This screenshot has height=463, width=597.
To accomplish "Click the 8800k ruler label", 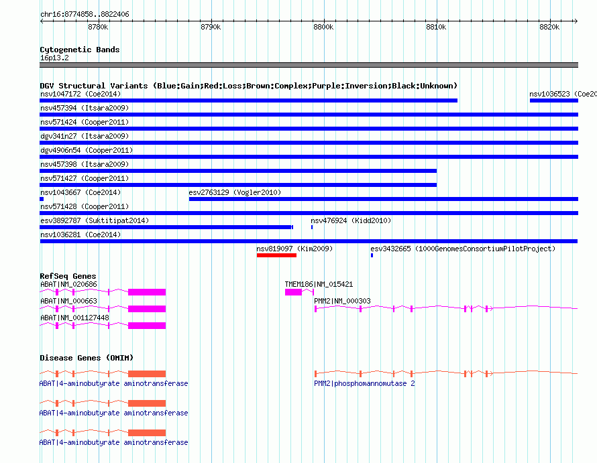I will [x=323, y=27].
